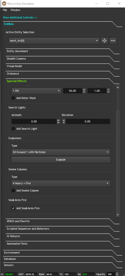
Task: Enable the Add Rotor Wash checkbox
Action: [13, 98]
